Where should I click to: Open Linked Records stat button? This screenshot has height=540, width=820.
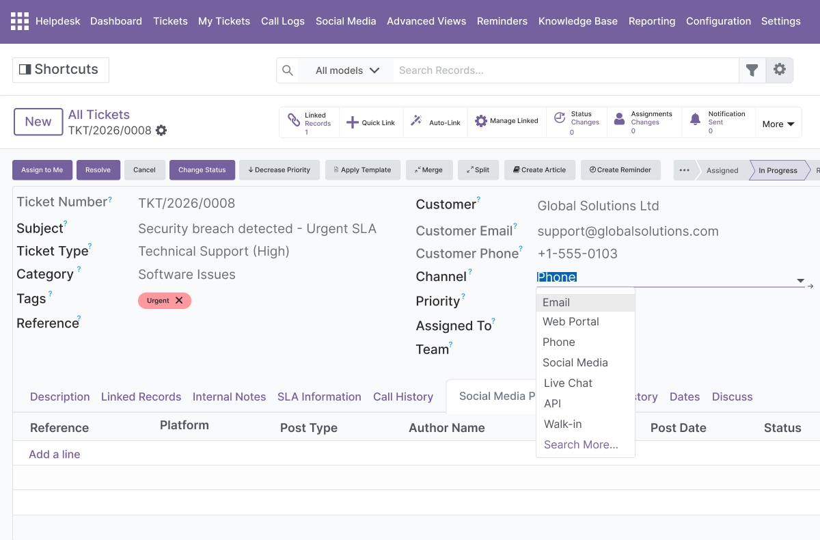point(310,122)
